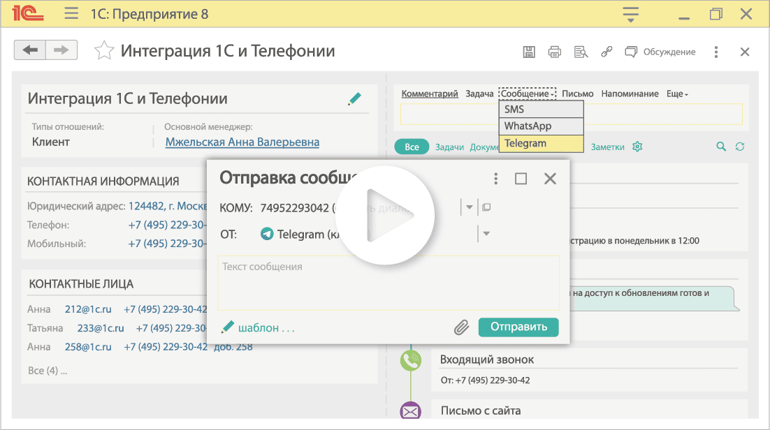770x430 pixels.
Task: Open the 'Комментарий' menu item
Action: coord(430,93)
